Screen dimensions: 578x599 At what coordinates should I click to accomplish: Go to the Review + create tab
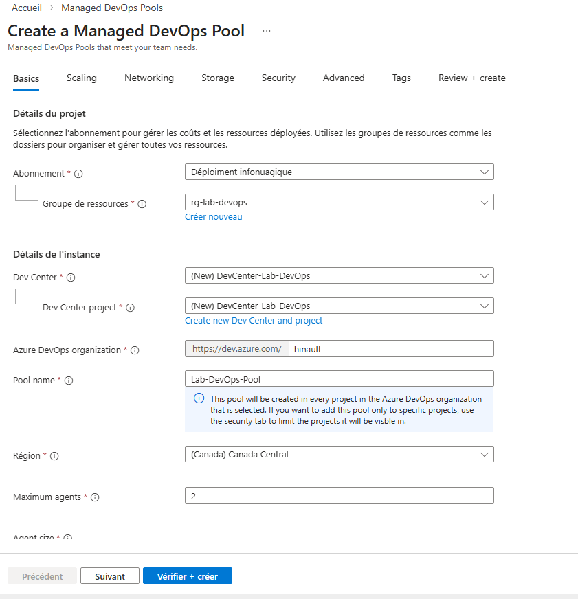(471, 78)
